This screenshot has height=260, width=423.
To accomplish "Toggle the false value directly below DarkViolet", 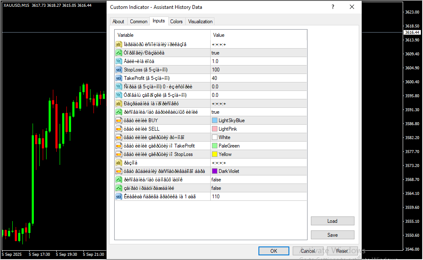I will [x=216, y=180].
